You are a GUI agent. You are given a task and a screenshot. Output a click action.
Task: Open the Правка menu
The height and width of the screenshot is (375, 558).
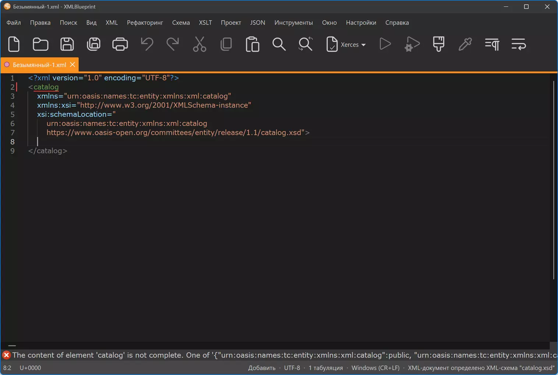(40, 22)
